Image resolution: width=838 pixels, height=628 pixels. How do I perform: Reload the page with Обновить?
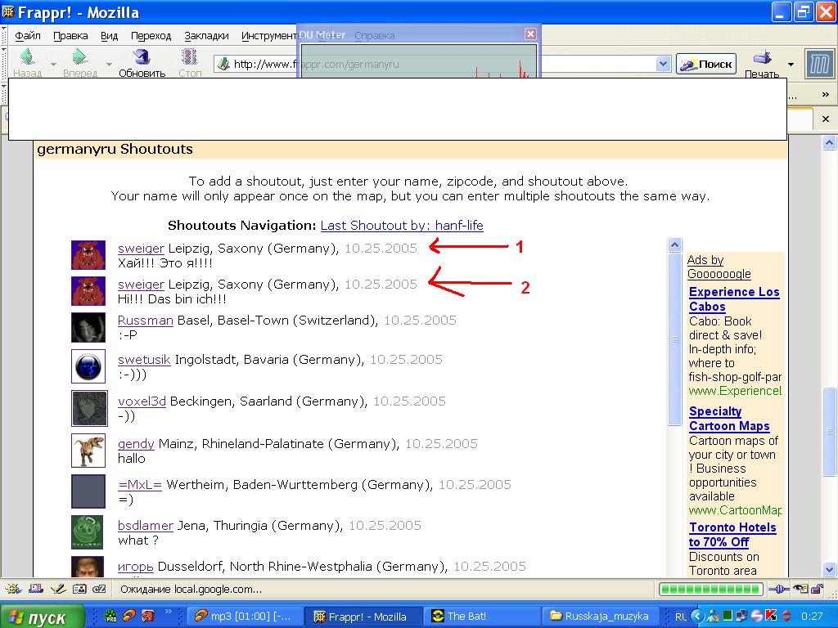point(142,57)
